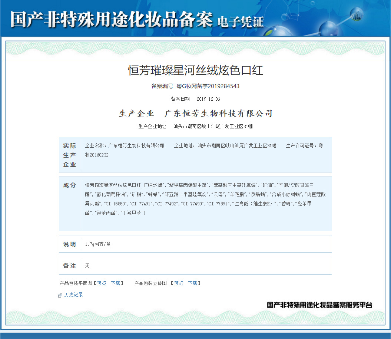This screenshot has width=391, height=339.
Task: Click the 生产企业地址 address line
Action: click(x=196, y=126)
